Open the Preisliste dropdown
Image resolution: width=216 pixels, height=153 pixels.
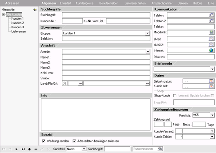pos(212,115)
